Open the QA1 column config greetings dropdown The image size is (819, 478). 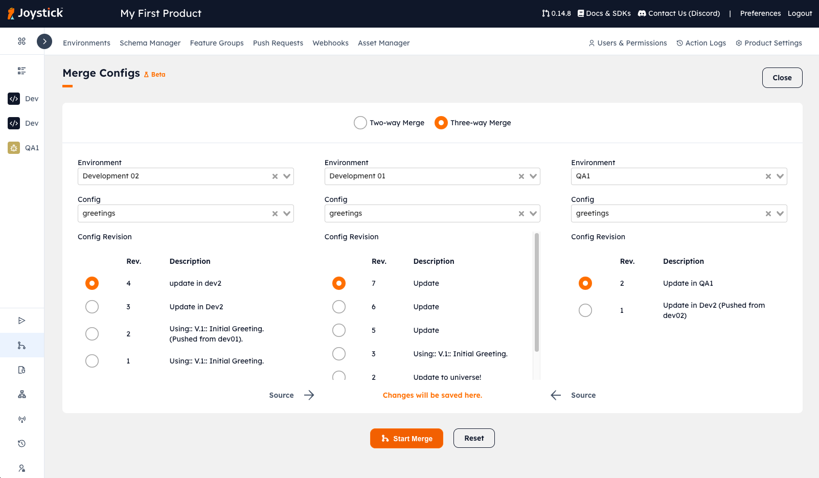pos(780,214)
